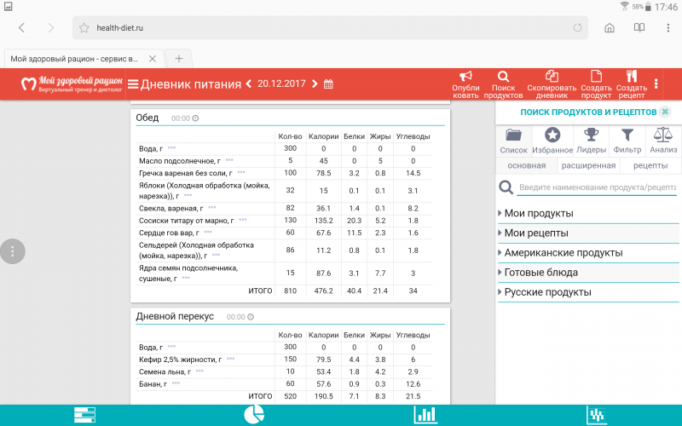This screenshot has width=682, height=426.
Task: Click Скопировать дневник icon
Action: [552, 77]
